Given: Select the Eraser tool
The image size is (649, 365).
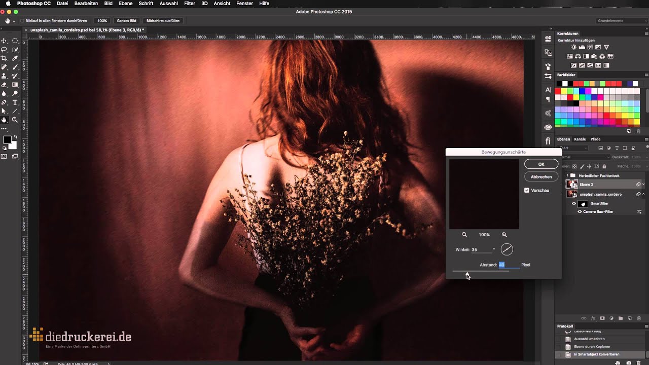Looking at the screenshot, I should tap(4, 85).
